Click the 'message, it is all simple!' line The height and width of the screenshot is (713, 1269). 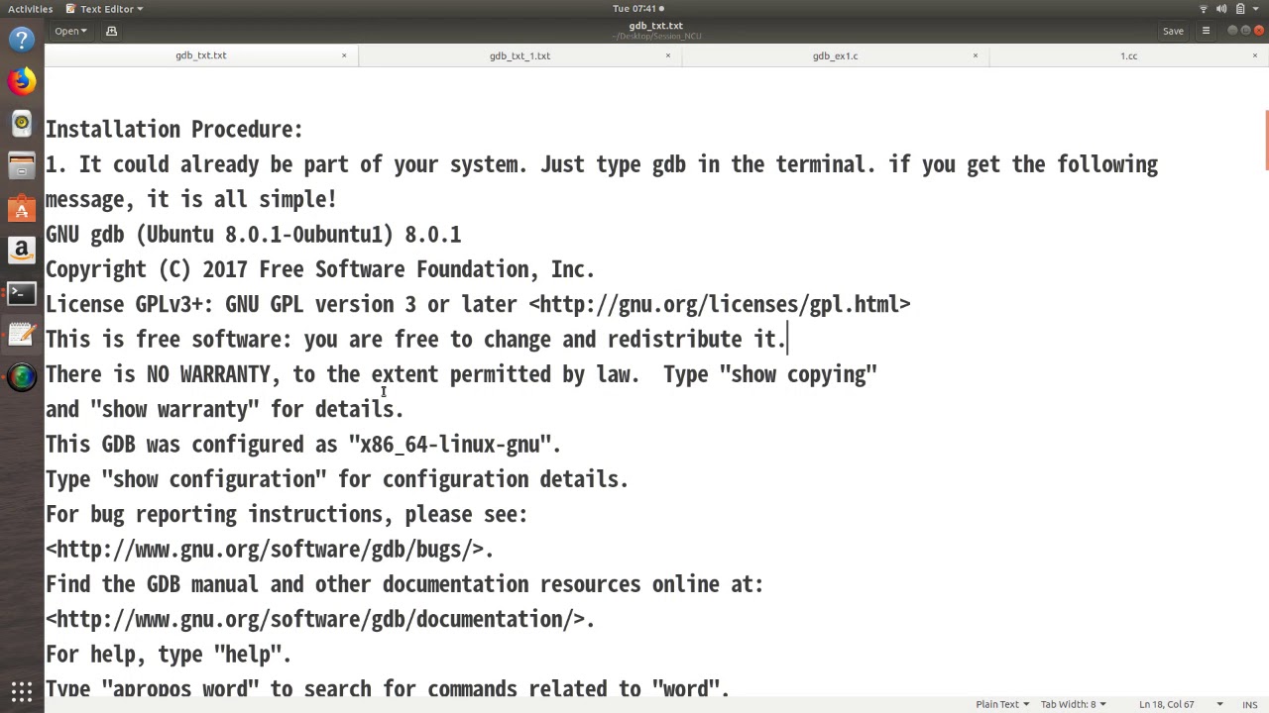click(191, 199)
